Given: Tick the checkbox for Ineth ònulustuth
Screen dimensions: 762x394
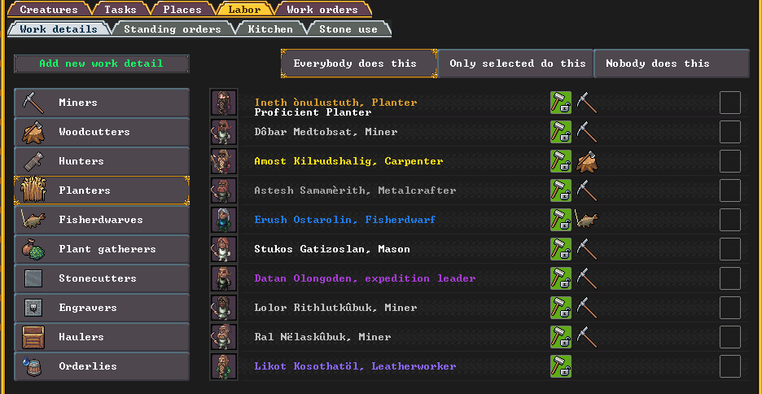Looking at the screenshot, I should coord(730,103).
